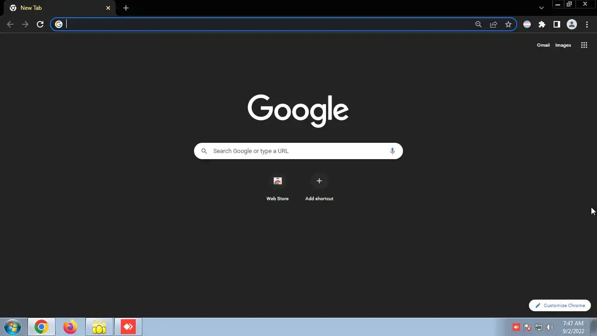
Task: Close the New Tab tab
Action: (108, 8)
